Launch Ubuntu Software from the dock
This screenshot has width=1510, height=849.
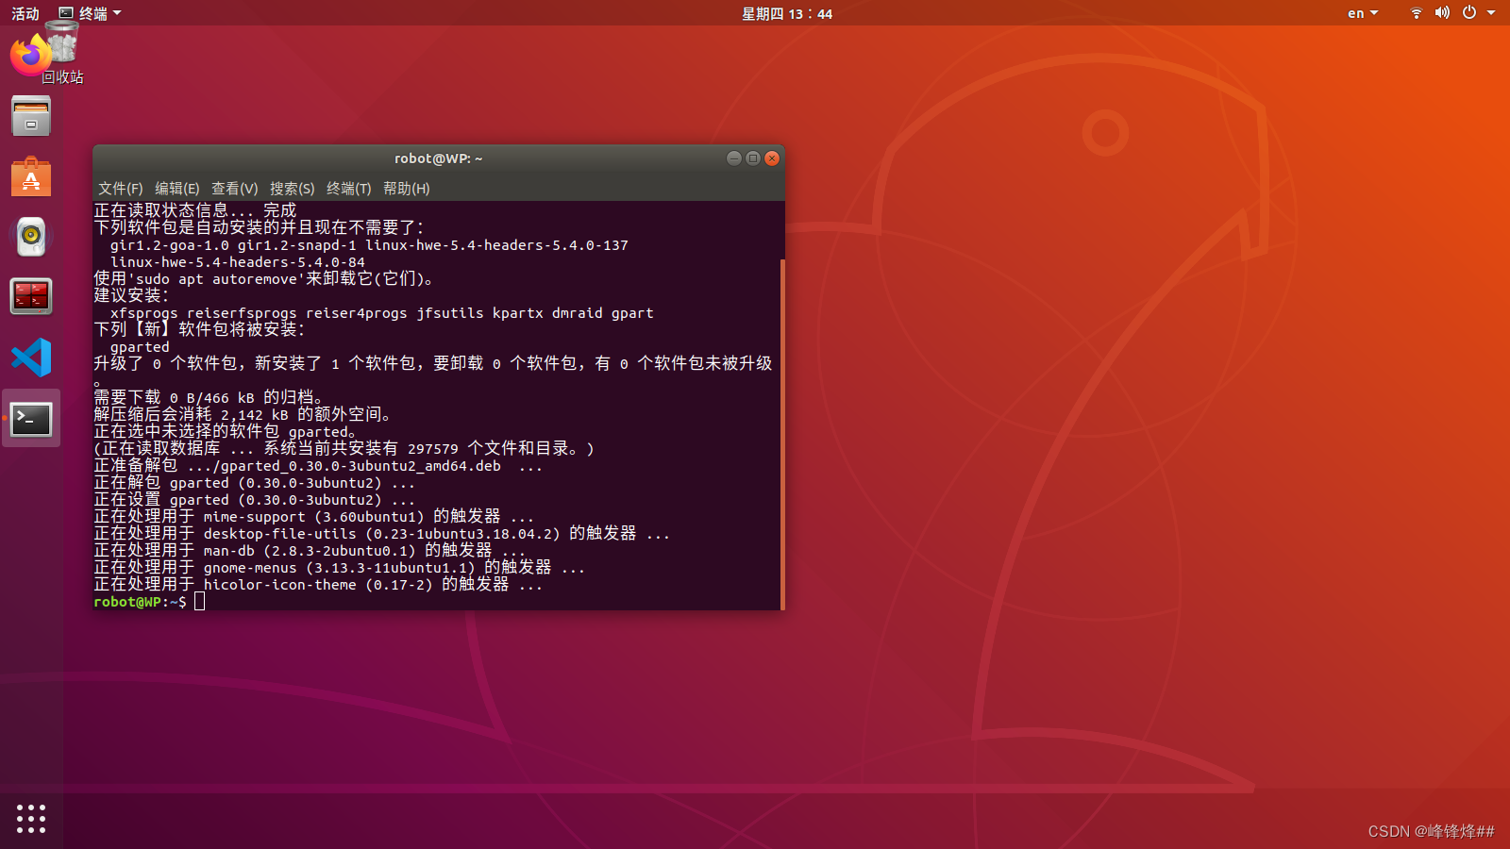click(31, 176)
